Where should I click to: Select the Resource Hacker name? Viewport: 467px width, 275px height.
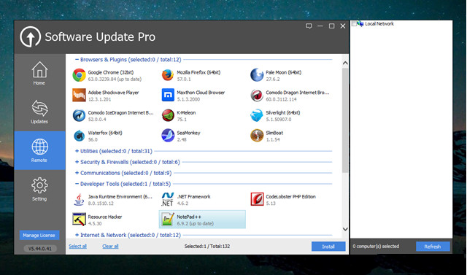click(x=105, y=217)
